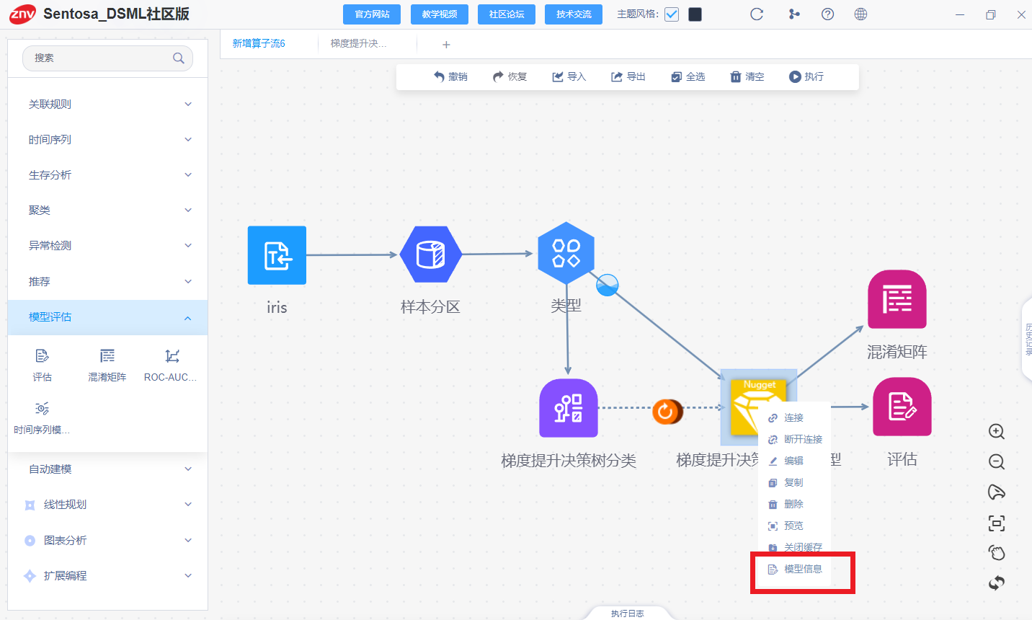Viewport: 1032px width, 620px height.
Task: Expand the 图表分析 category
Action: coord(108,540)
